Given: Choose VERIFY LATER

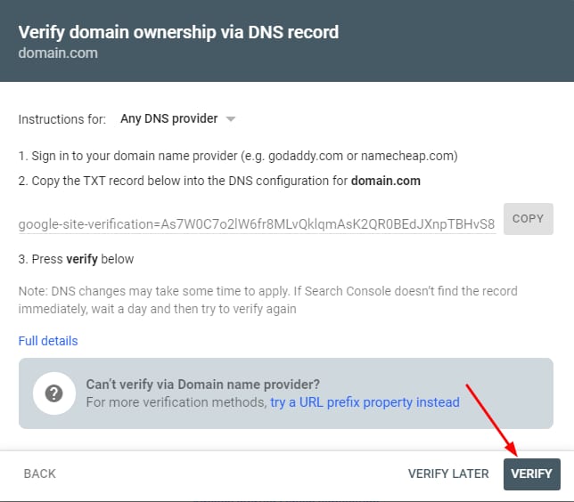Looking at the screenshot, I should 448,474.
